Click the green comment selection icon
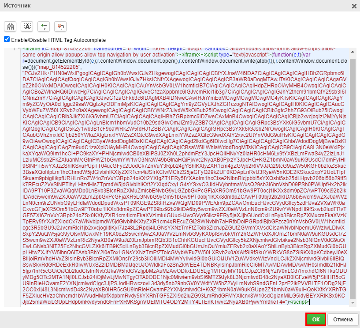Screen dimensions: 360x328 coord(44,26)
